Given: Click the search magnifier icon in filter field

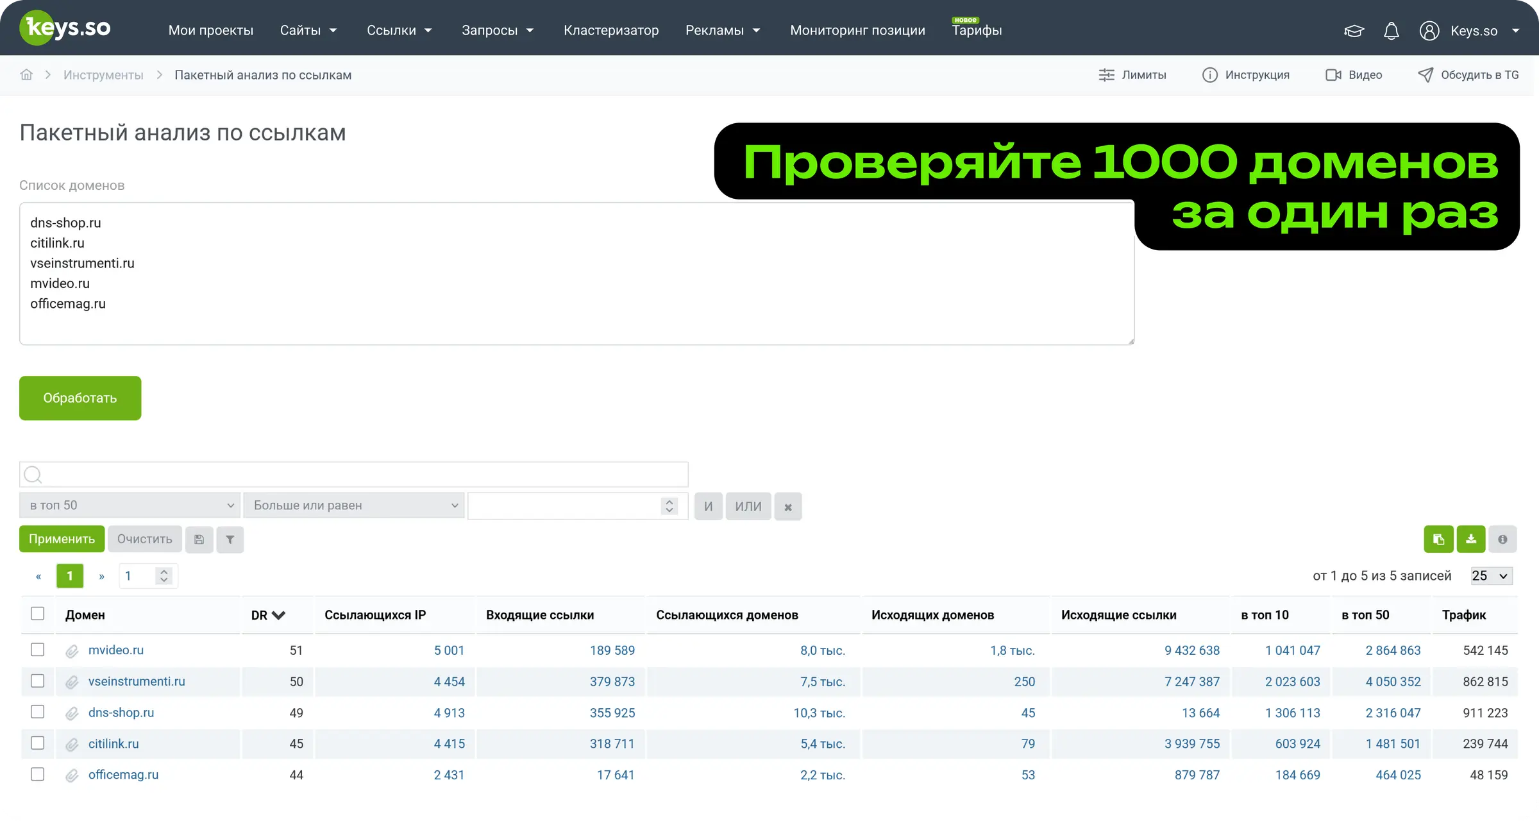Looking at the screenshot, I should coord(33,475).
